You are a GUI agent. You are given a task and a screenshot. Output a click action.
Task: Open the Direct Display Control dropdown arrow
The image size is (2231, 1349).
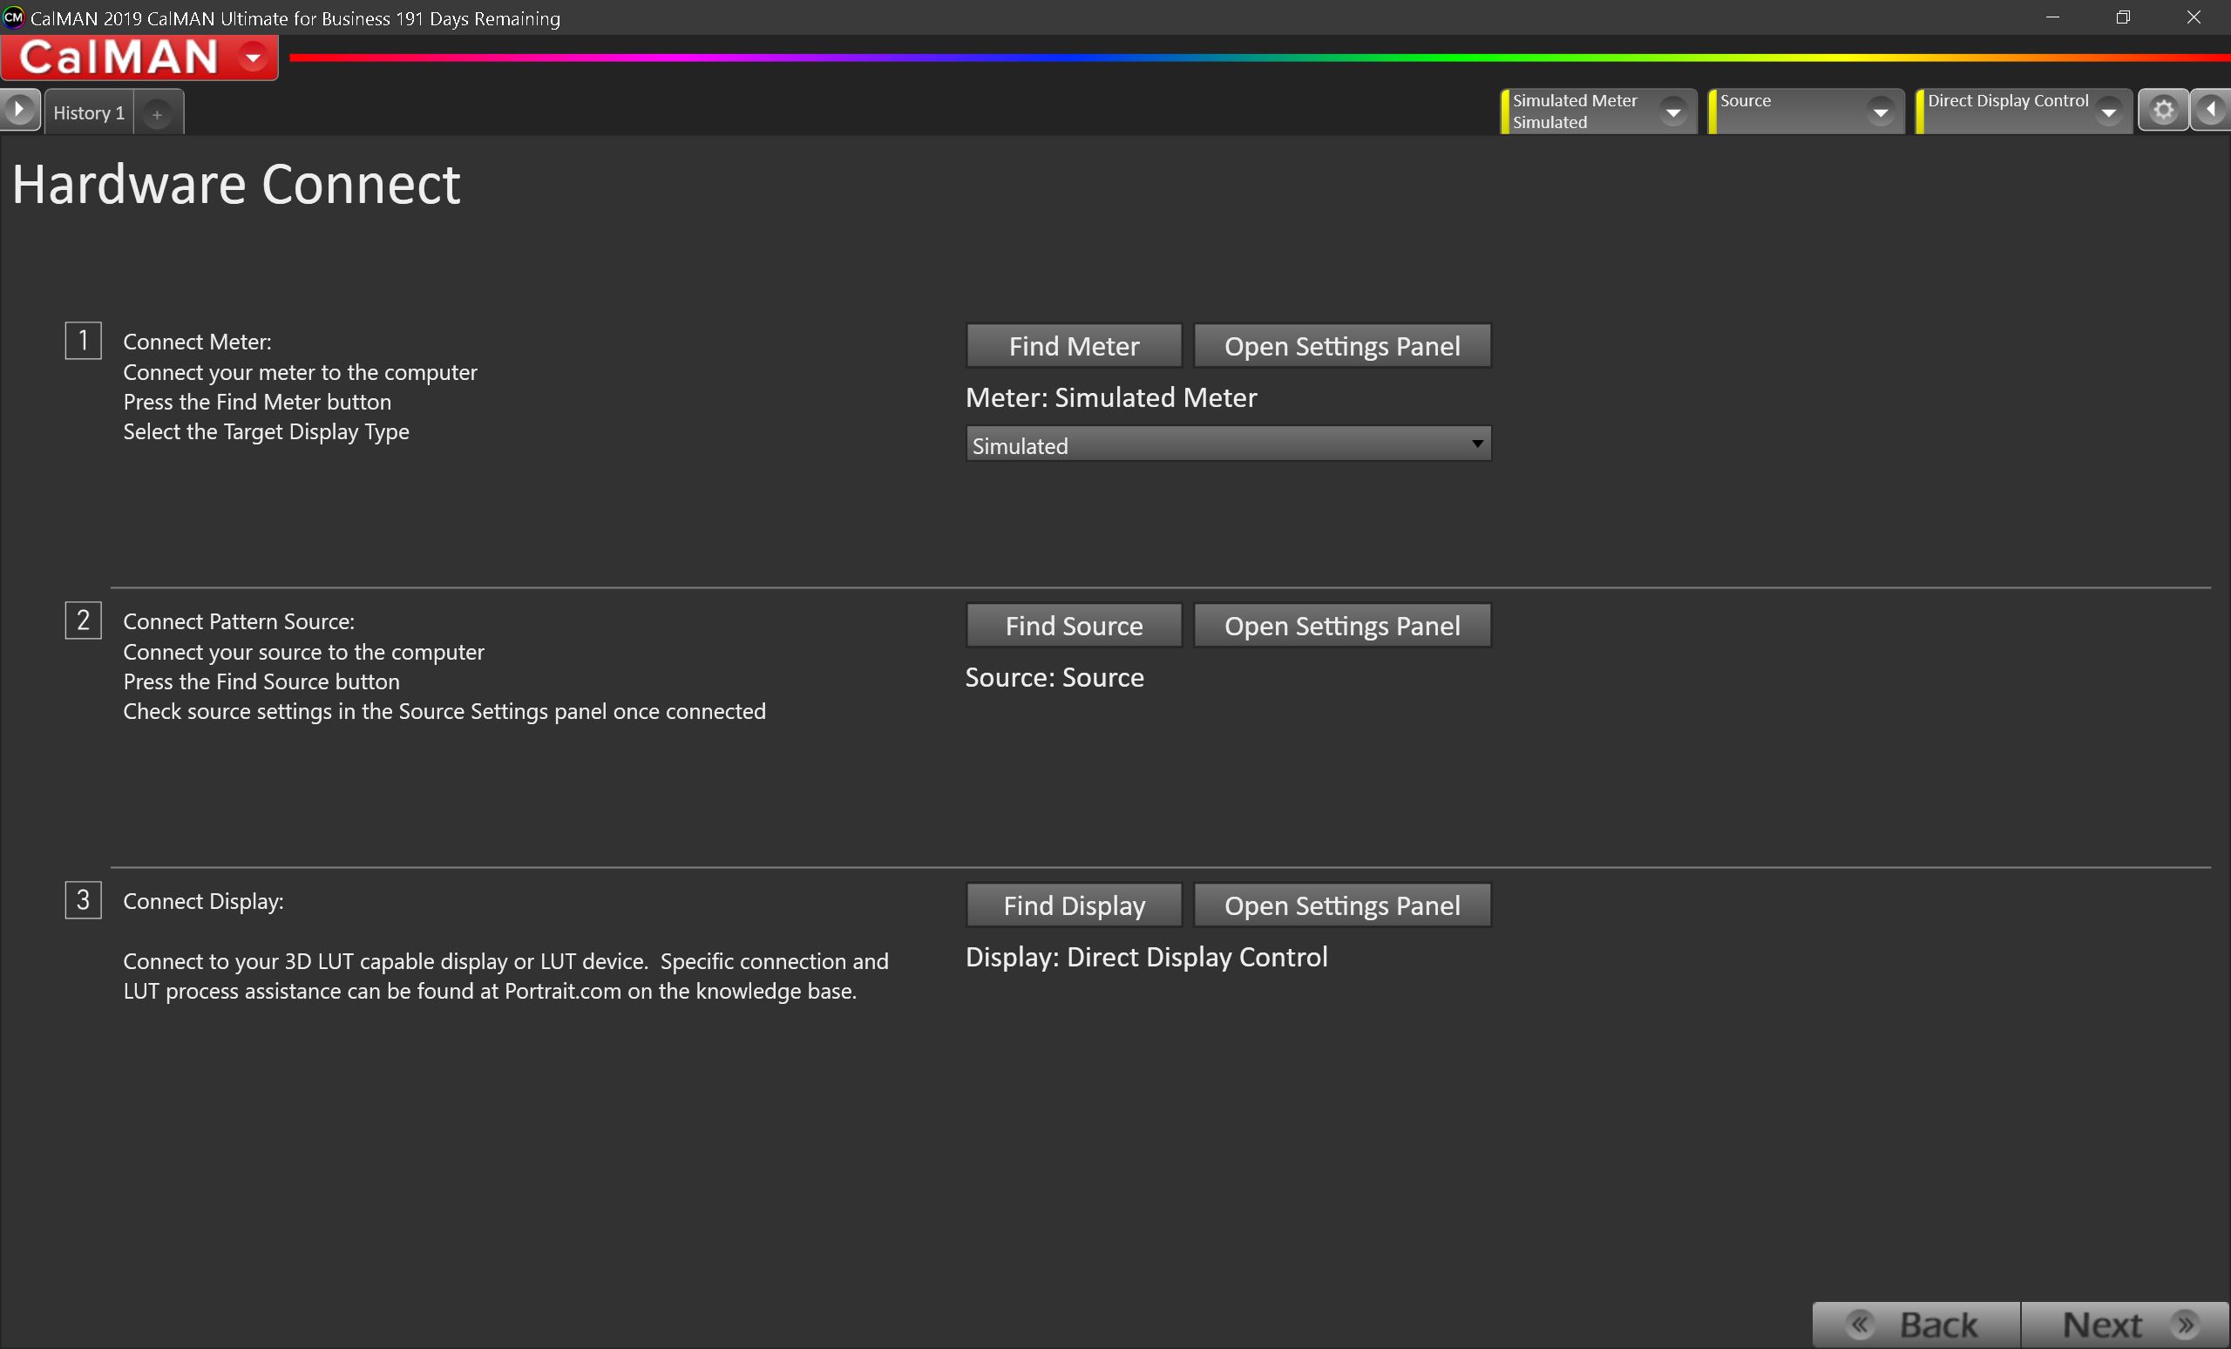coord(2109,112)
